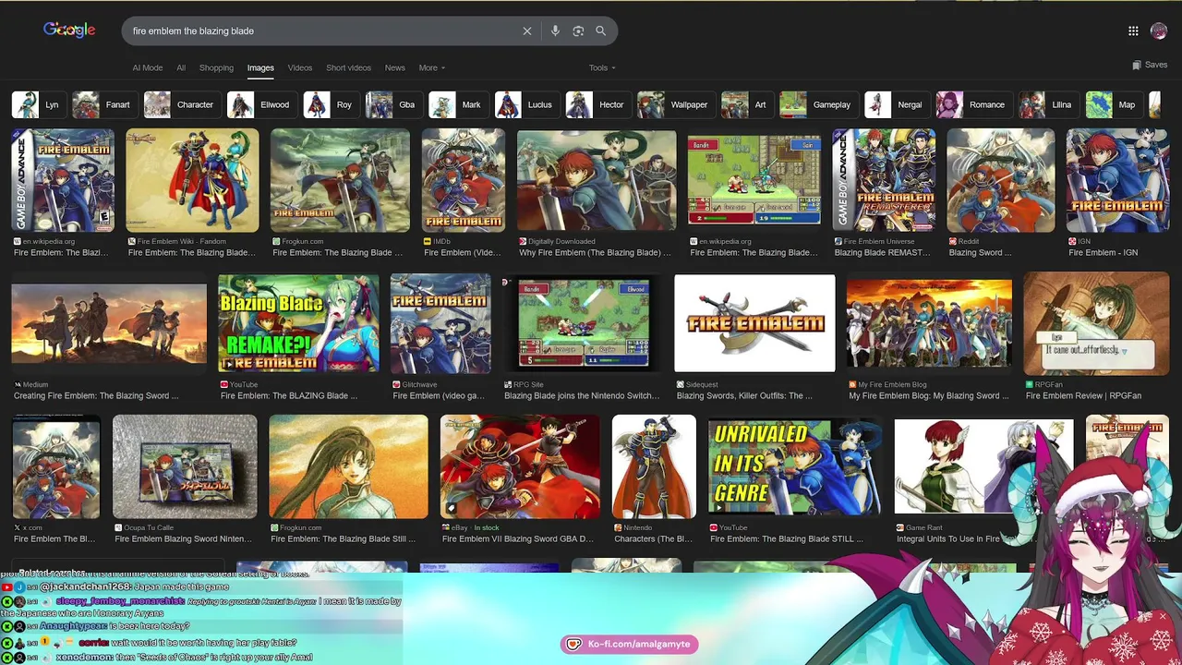The height and width of the screenshot is (665, 1182).
Task: Filter images by Art chip
Action: [746, 104]
